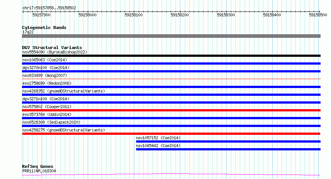Open esv3573764 (Uddin2014) label
Viewport: 331px width, 179px height.
pos(47,114)
